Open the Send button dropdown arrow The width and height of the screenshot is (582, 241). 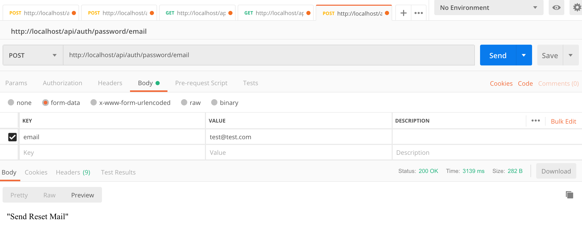[x=524, y=55]
